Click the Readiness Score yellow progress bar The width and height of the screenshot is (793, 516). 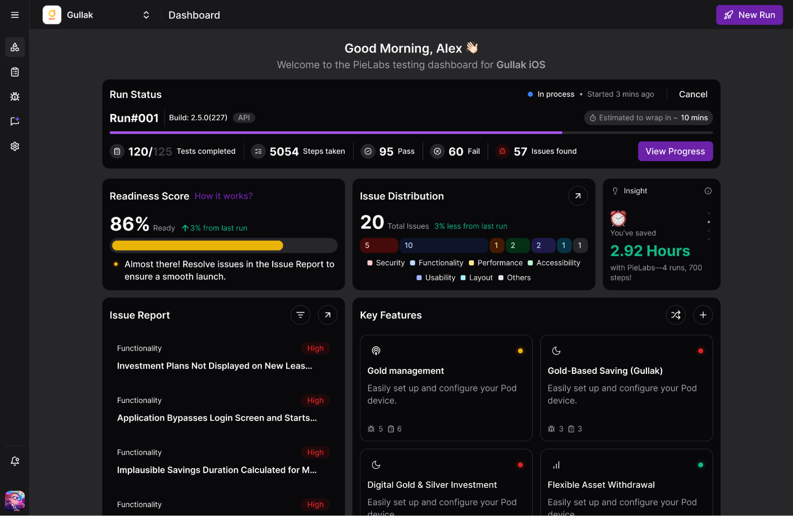pyautogui.click(x=197, y=246)
